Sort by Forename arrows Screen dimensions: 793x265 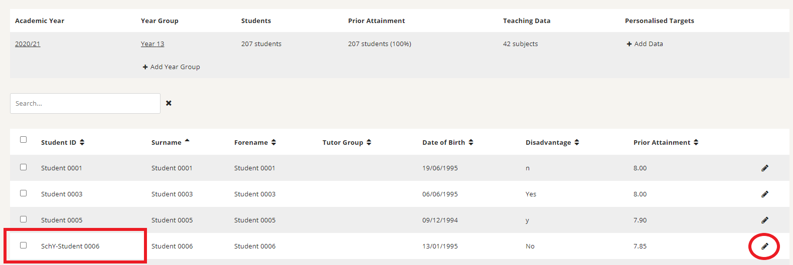coord(274,142)
